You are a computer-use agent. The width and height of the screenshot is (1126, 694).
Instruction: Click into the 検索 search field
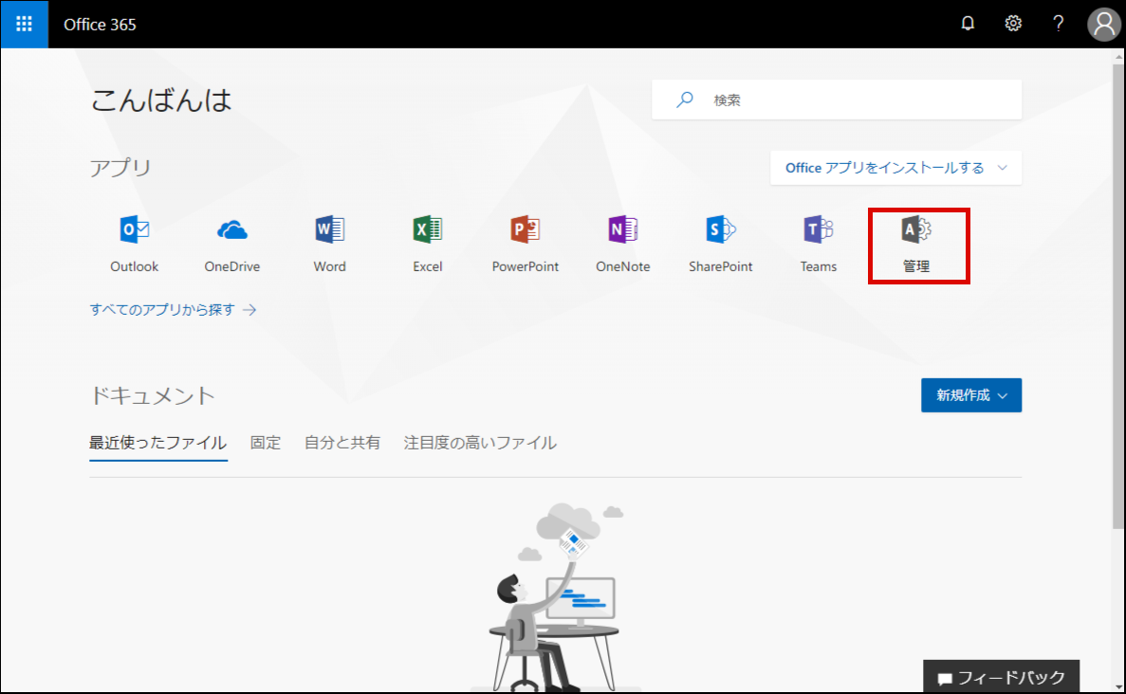coord(837,100)
